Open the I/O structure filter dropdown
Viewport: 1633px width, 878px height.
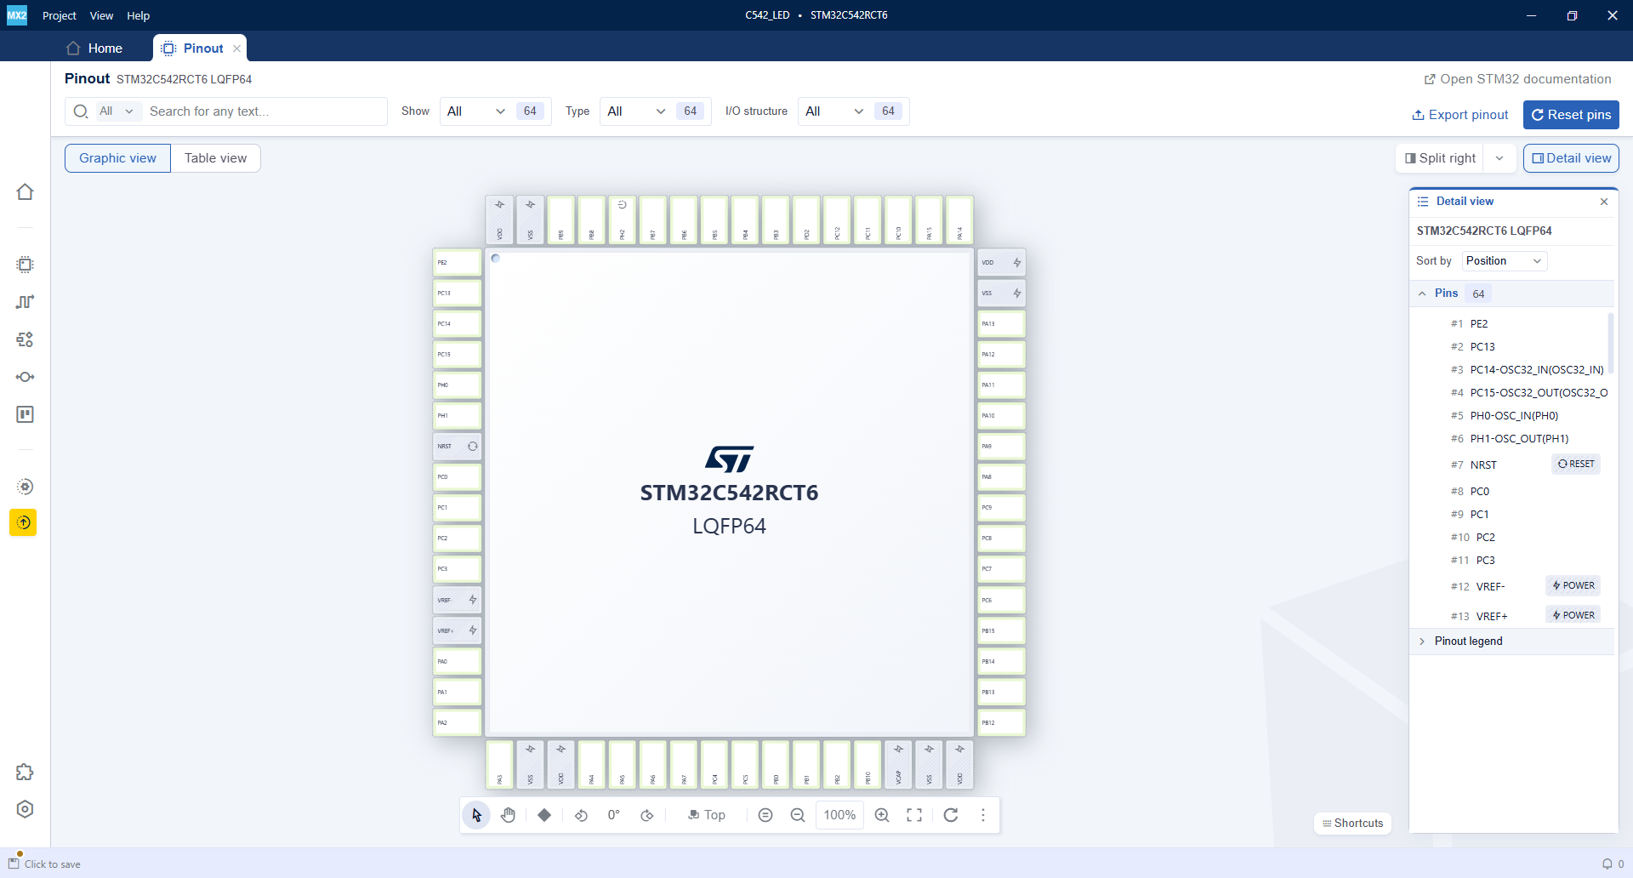coord(835,111)
